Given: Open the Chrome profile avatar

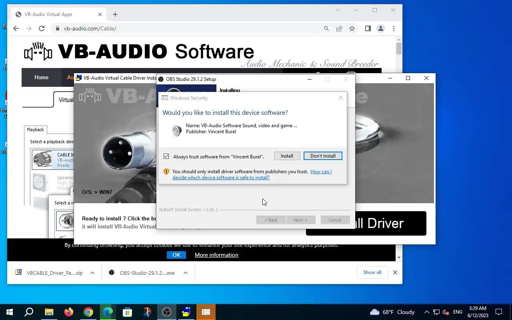Looking at the screenshot, I should 381,28.
